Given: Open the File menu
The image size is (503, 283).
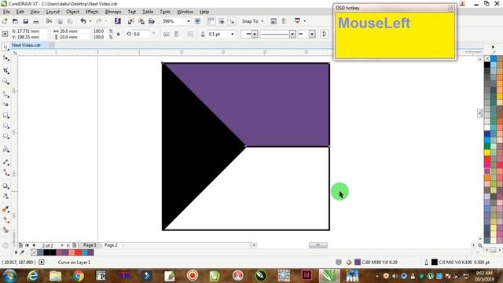Looking at the screenshot, I should tap(6, 12).
